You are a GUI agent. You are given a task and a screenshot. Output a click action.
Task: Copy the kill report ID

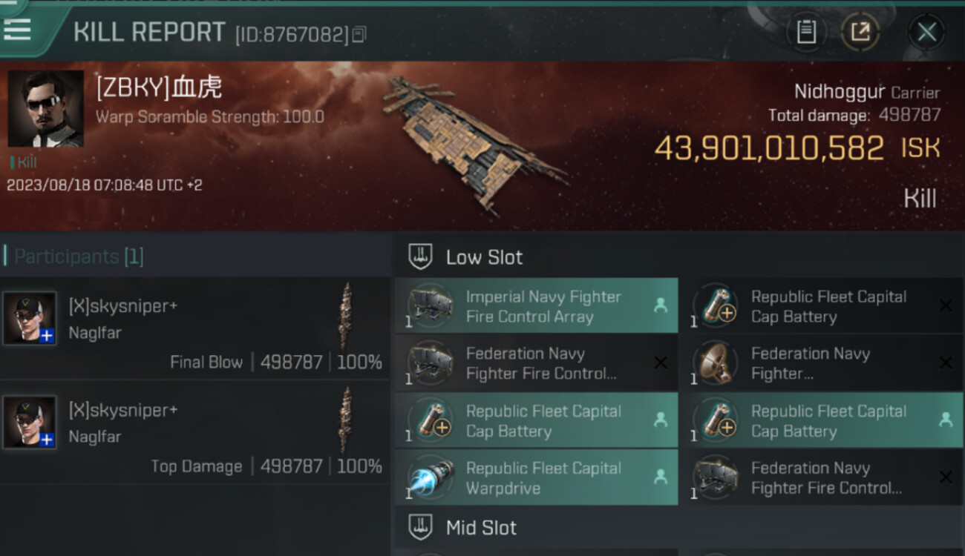coord(360,34)
